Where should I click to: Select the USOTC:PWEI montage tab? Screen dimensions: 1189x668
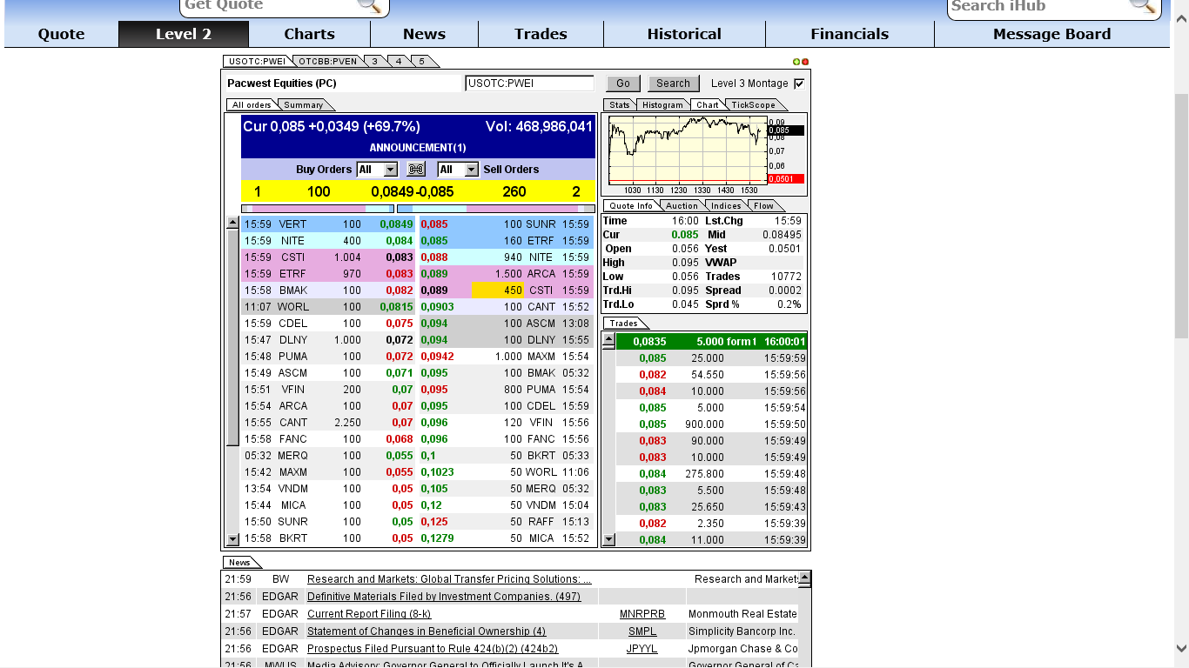pos(256,61)
